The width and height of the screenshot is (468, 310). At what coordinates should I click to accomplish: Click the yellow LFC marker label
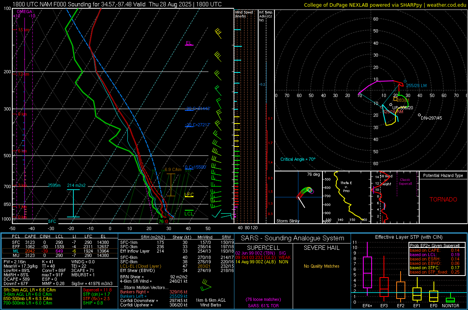tap(189, 195)
